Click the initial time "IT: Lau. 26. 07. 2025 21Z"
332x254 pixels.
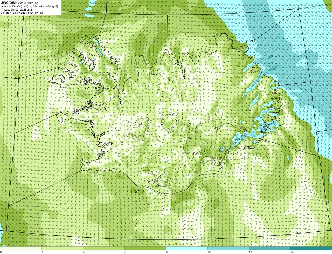tap(17, 10)
